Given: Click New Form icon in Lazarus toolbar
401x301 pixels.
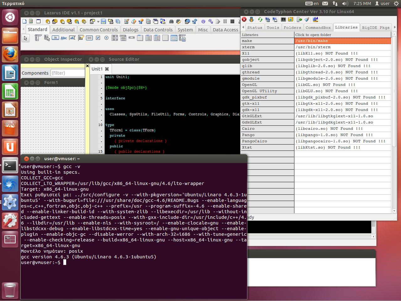Looking at the screenshot, I should [x=38, y=21].
